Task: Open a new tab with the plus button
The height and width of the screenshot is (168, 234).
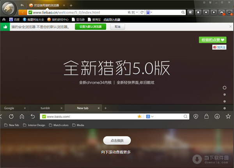Action: point(71,5)
